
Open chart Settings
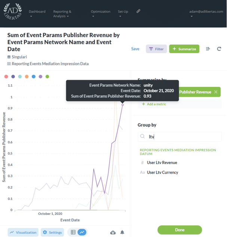click(x=52, y=232)
